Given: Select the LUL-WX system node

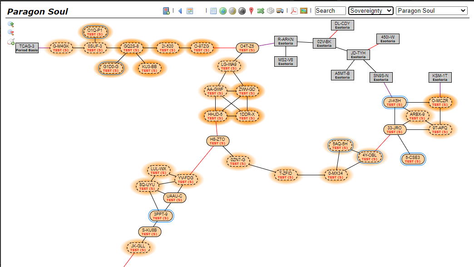Looking at the screenshot, I should (x=158, y=170).
